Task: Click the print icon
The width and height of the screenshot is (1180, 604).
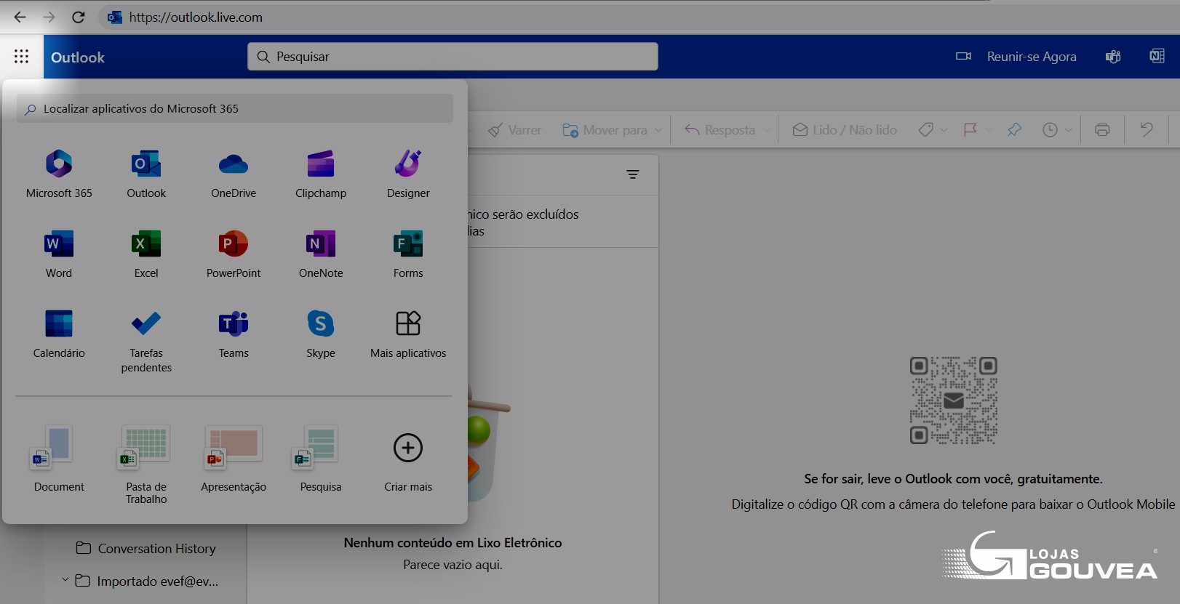Action: 1102,130
